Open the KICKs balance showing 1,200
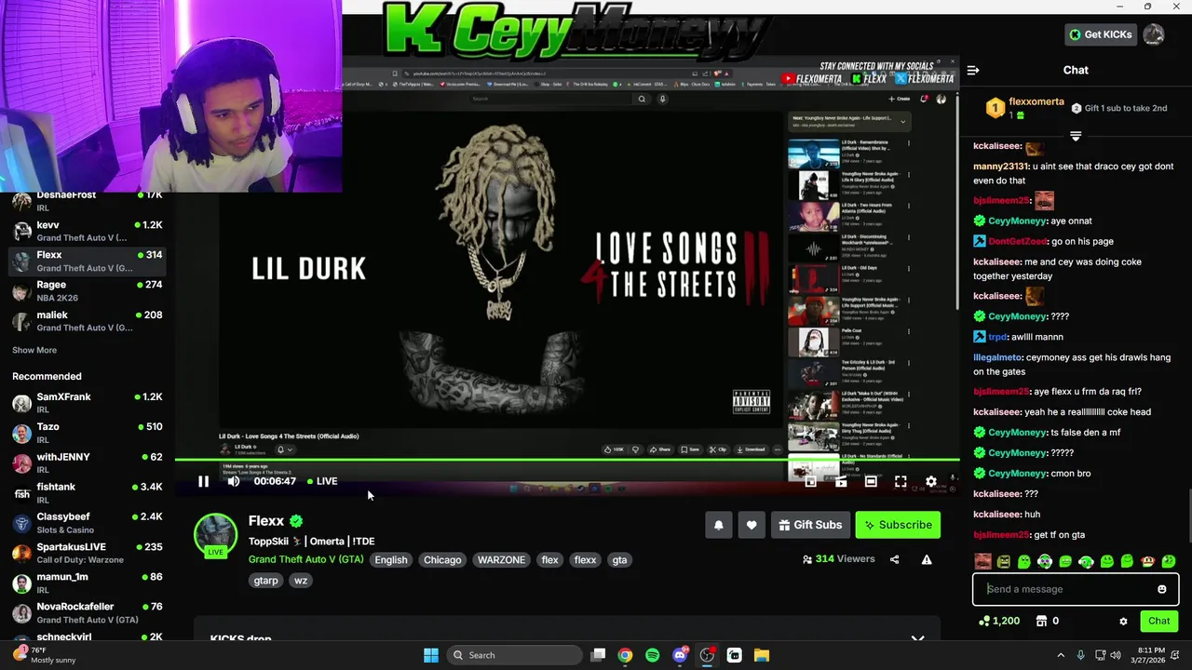1192x670 pixels. pyautogui.click(x=998, y=621)
